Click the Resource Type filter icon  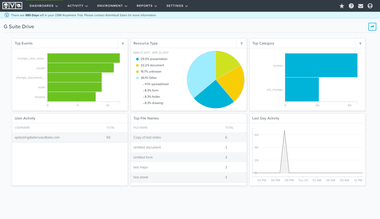coord(241,44)
